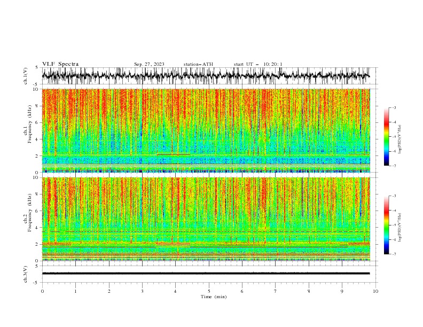
Task: Click the time-axis tick label "1"
Action: [75, 291]
